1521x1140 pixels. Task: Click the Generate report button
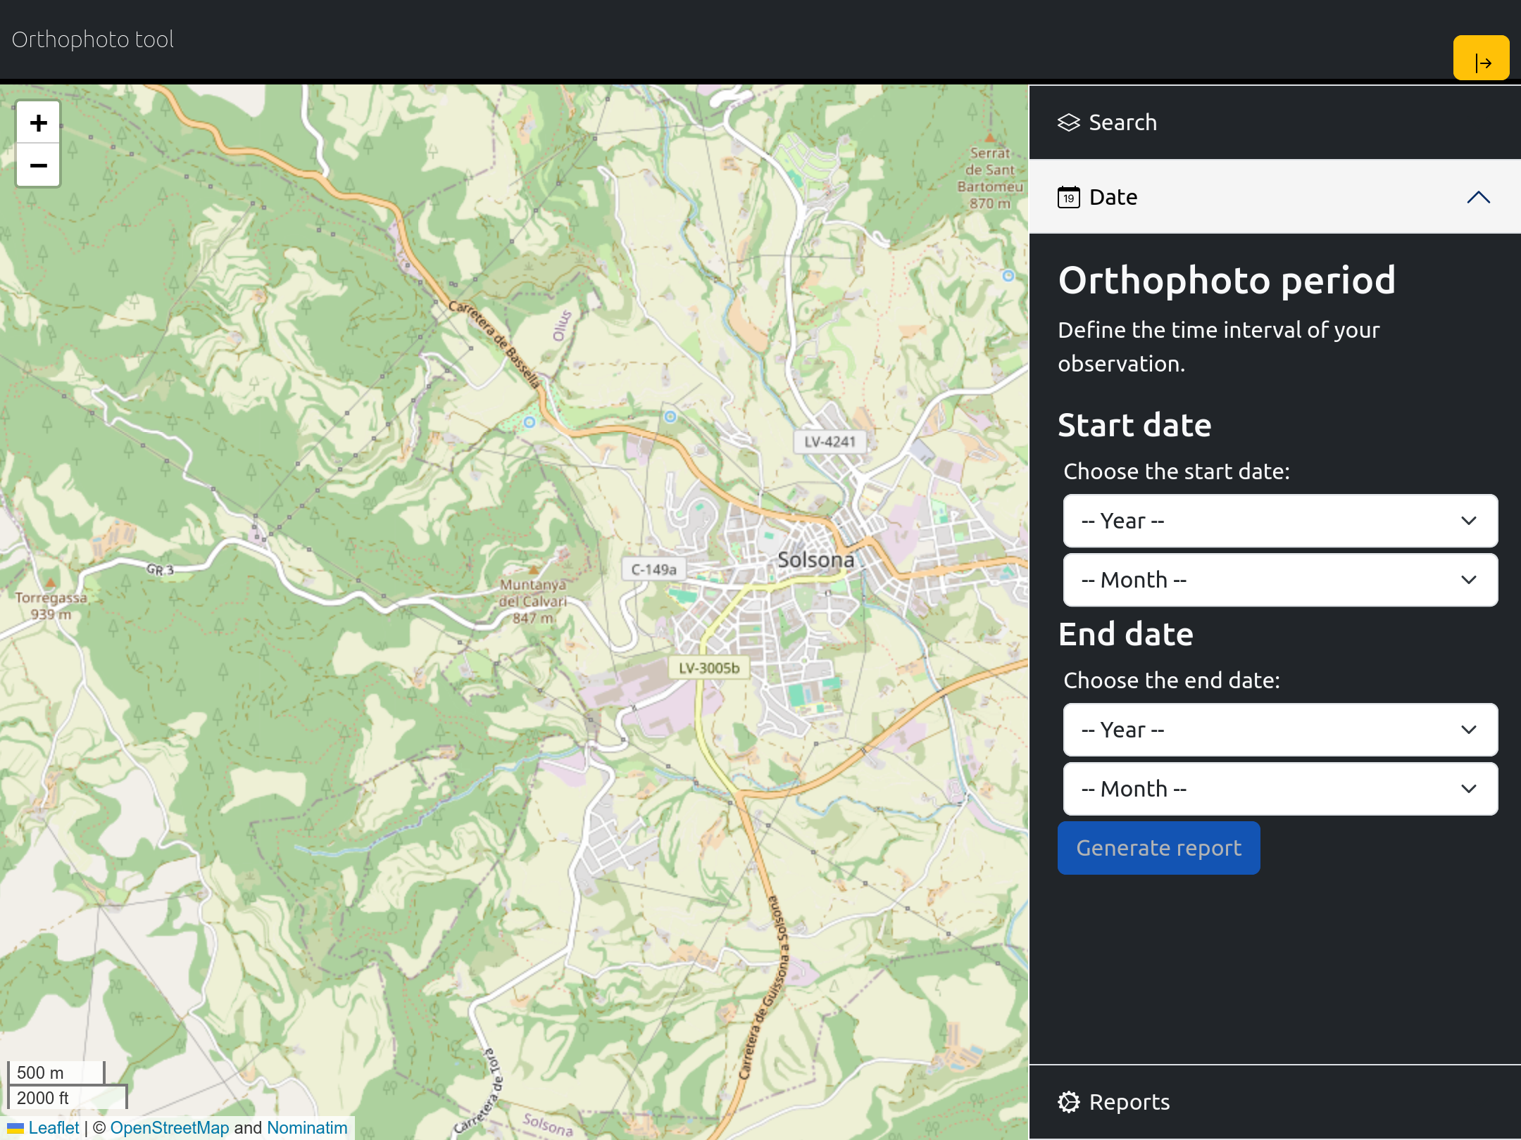pyautogui.click(x=1158, y=848)
